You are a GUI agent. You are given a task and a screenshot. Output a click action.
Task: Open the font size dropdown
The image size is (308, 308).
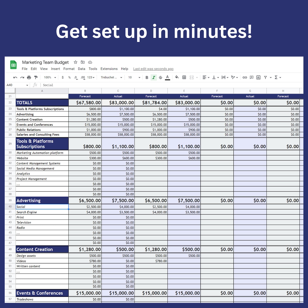click(x=134, y=77)
